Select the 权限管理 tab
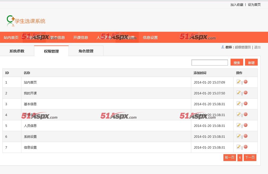Viewport: 268px width, 174px height. (51, 51)
